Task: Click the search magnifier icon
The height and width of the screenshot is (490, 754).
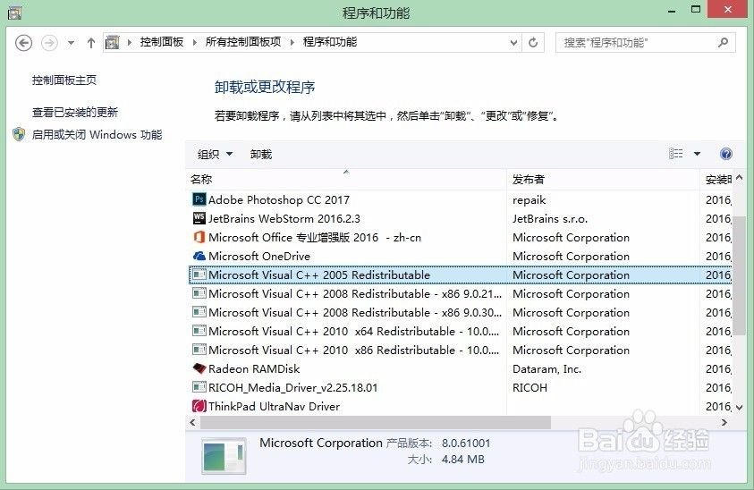Action: point(723,42)
